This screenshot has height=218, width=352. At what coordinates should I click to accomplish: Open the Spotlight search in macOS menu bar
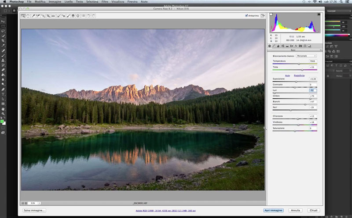coord(341,2)
